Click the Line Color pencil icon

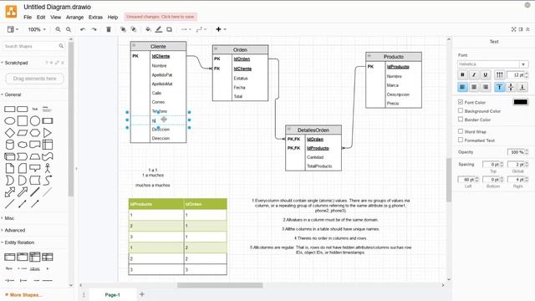[159, 30]
